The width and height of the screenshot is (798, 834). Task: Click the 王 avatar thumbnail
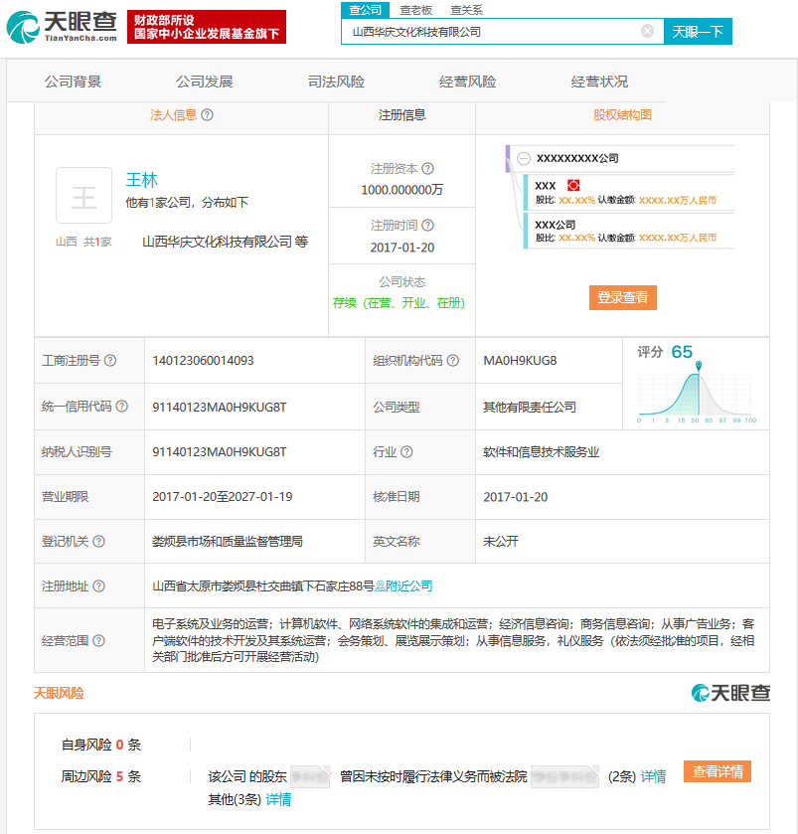84,195
